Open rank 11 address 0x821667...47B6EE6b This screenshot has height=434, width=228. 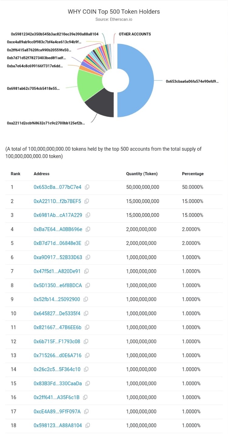point(58,327)
